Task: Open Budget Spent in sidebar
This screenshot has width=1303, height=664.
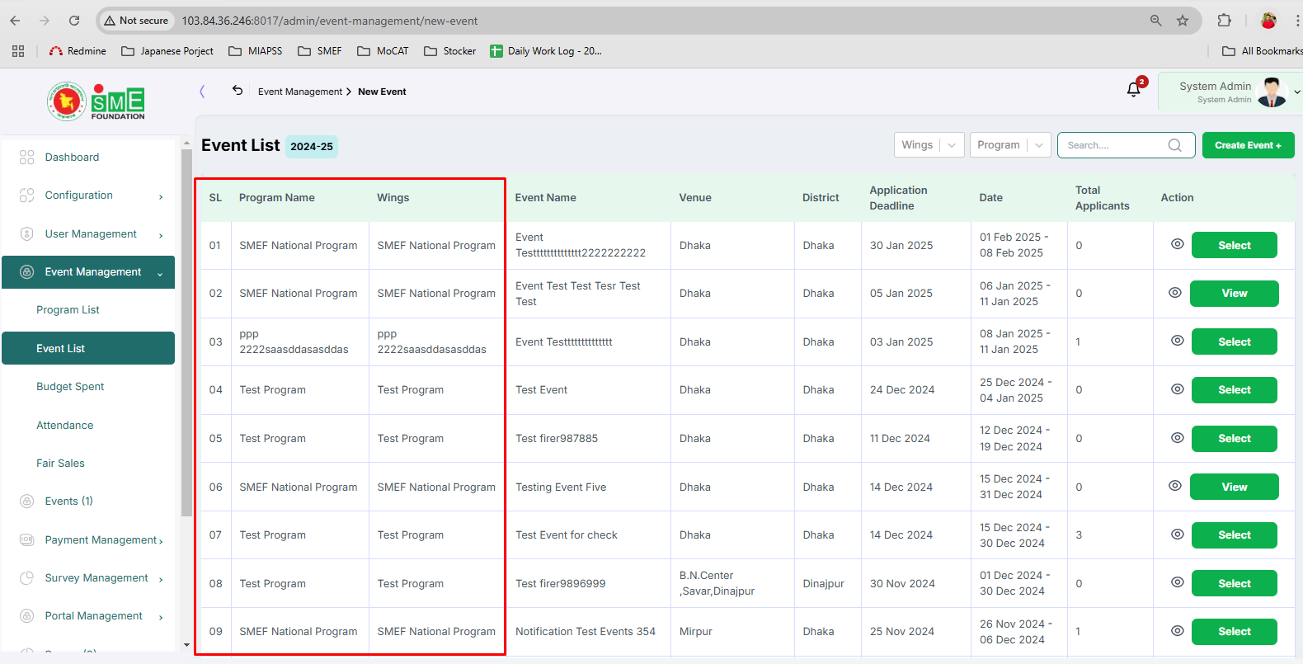Action: tap(70, 387)
